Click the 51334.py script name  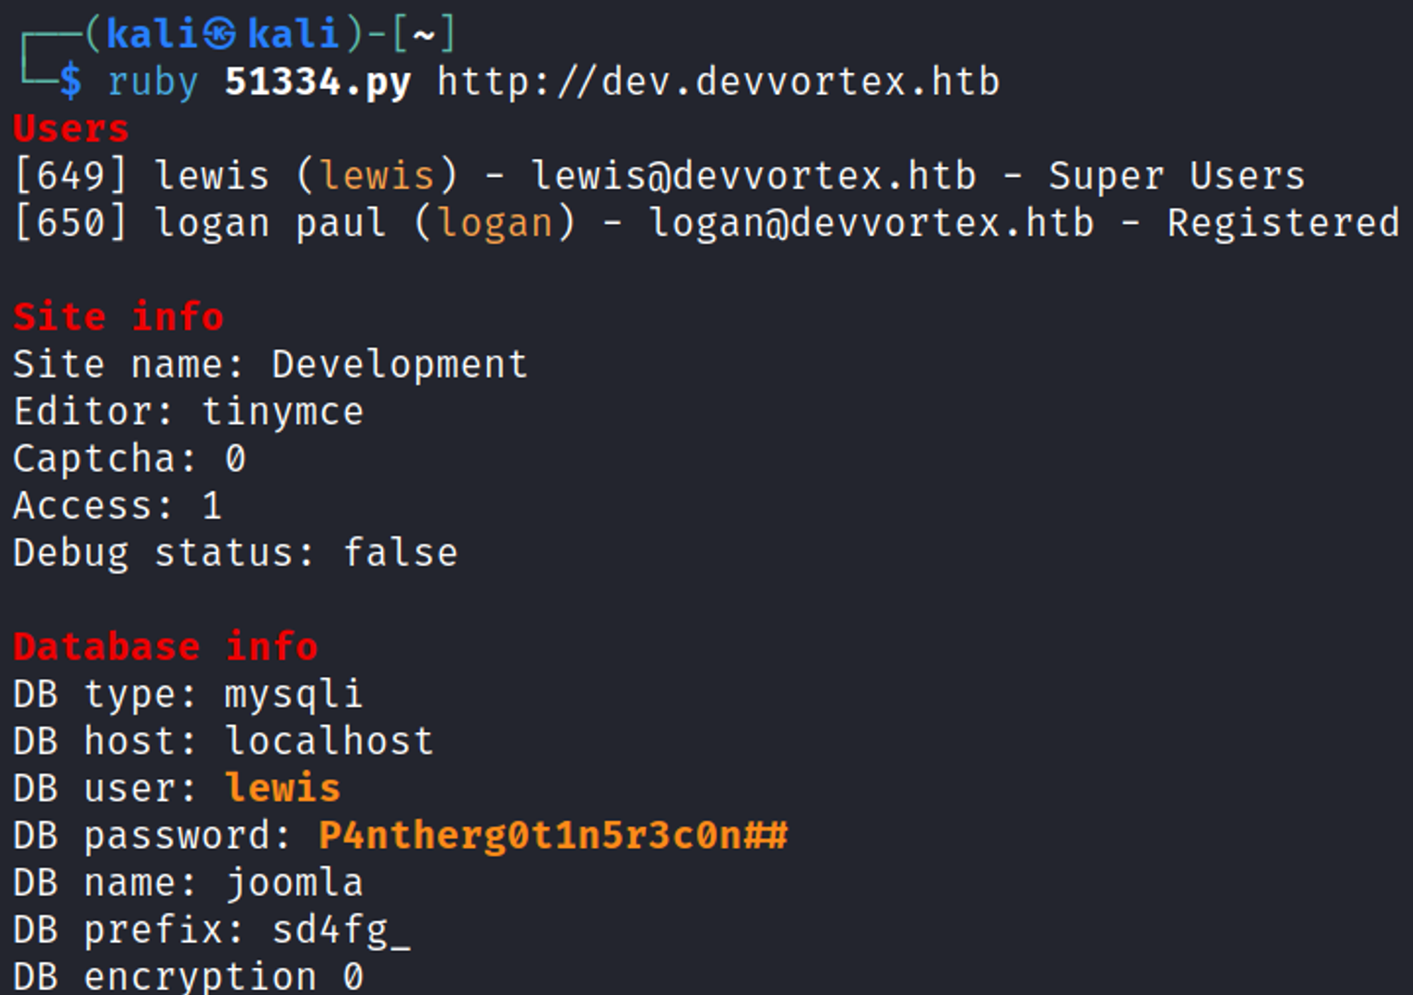pyautogui.click(x=317, y=83)
